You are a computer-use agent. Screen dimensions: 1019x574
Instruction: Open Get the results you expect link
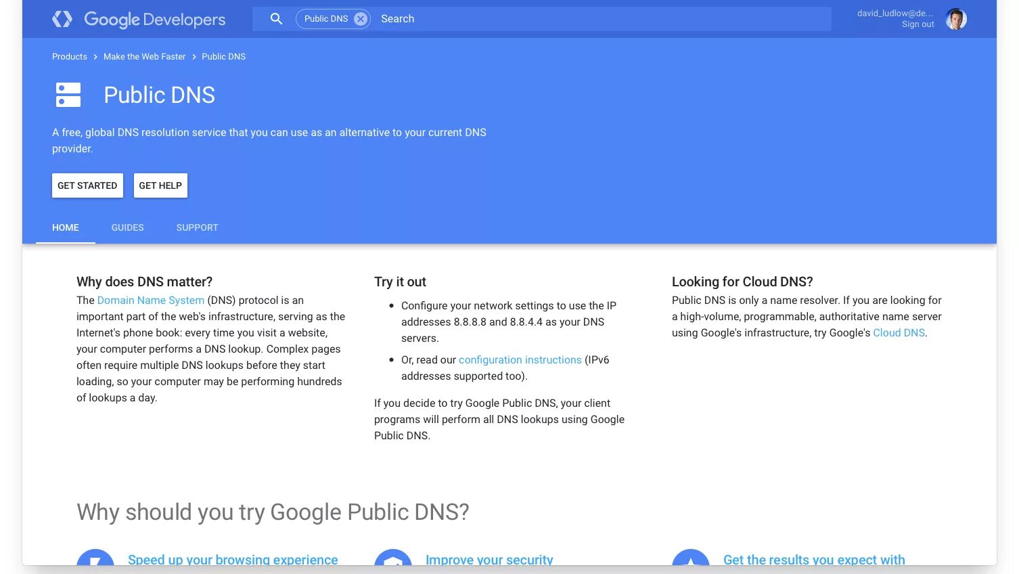[814, 559]
